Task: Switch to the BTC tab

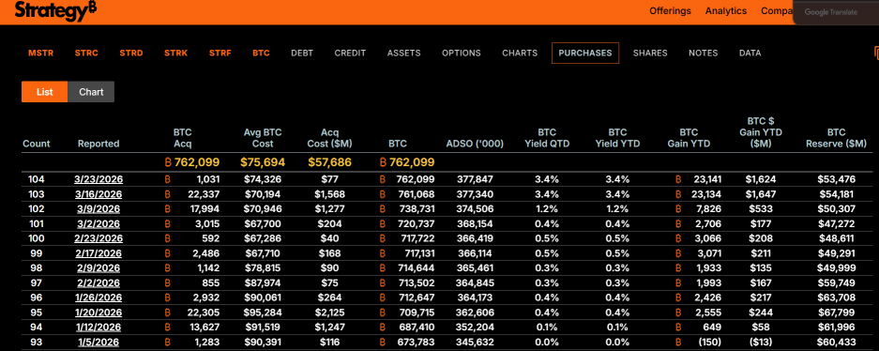Action: coord(261,53)
